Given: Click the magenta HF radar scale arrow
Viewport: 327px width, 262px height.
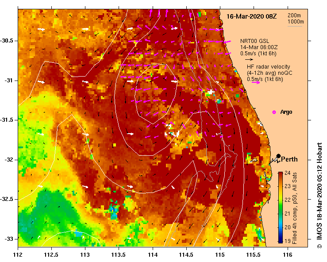Looking at the screenshot, I should tap(256, 83).
